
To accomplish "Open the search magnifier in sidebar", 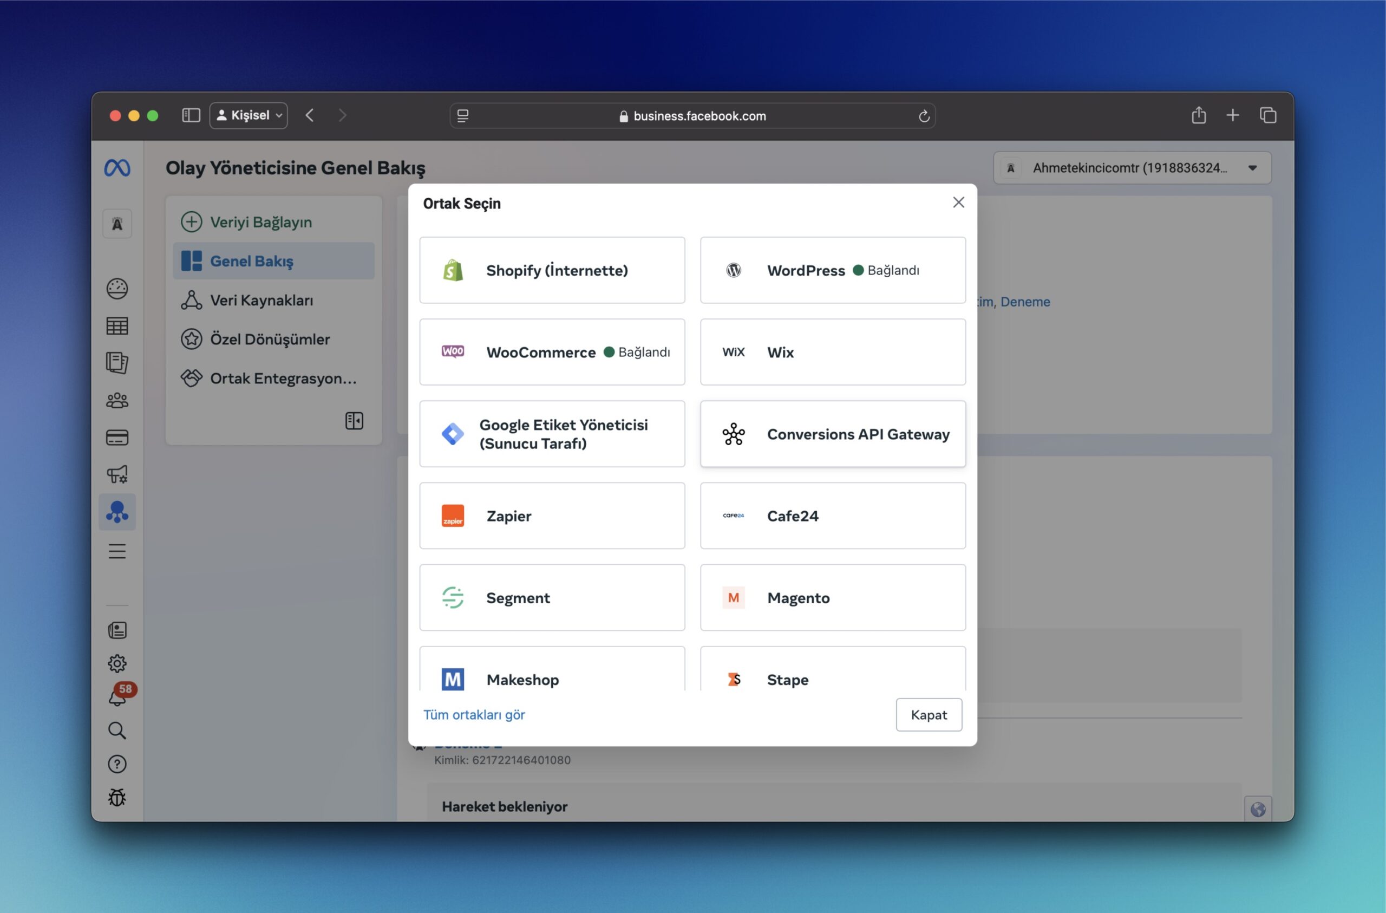I will (117, 730).
